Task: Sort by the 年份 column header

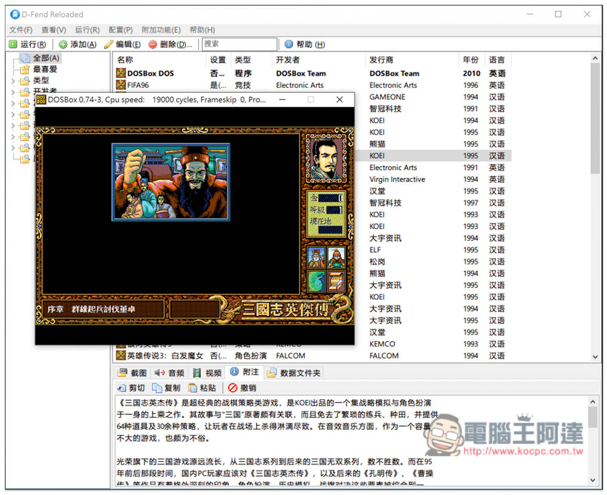Action: [x=472, y=59]
